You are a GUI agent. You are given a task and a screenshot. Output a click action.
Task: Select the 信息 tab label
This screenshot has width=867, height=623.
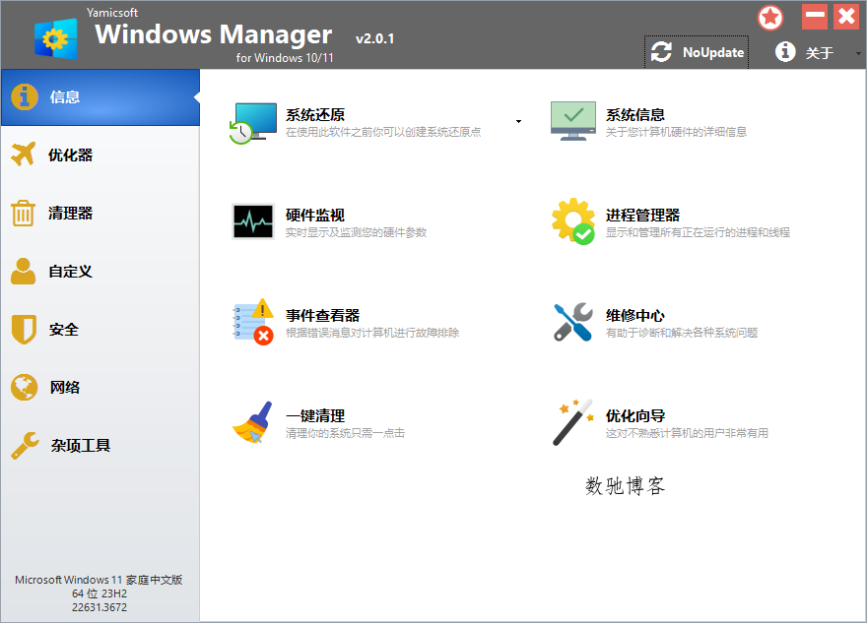[65, 97]
